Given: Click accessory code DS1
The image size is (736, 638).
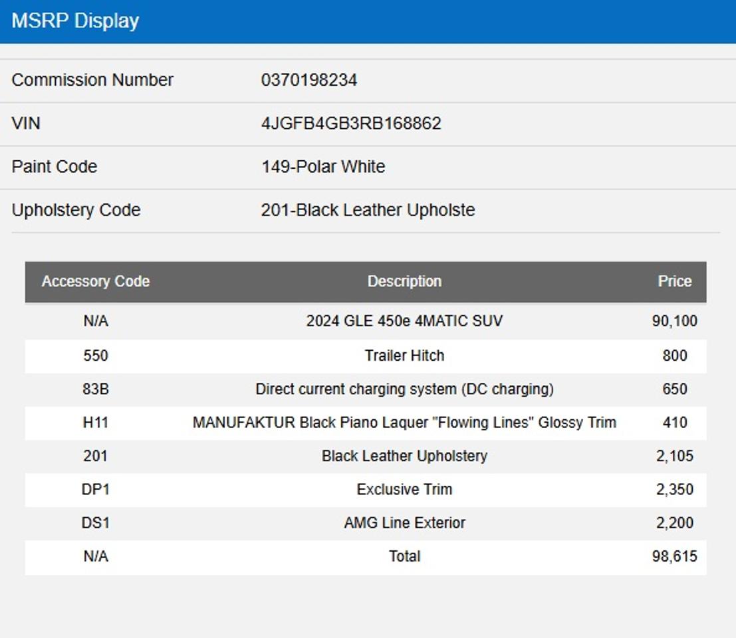Looking at the screenshot, I should pyautogui.click(x=95, y=523).
